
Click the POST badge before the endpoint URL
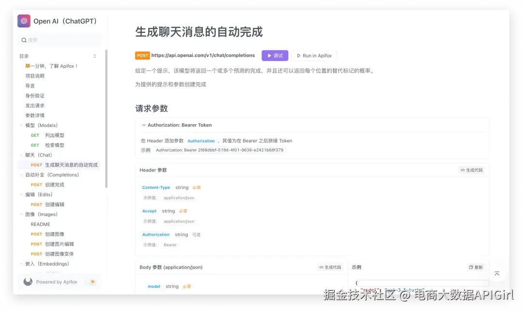coord(142,55)
